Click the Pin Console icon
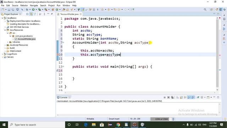Viewport: 227px width, 128px height. click(198, 97)
